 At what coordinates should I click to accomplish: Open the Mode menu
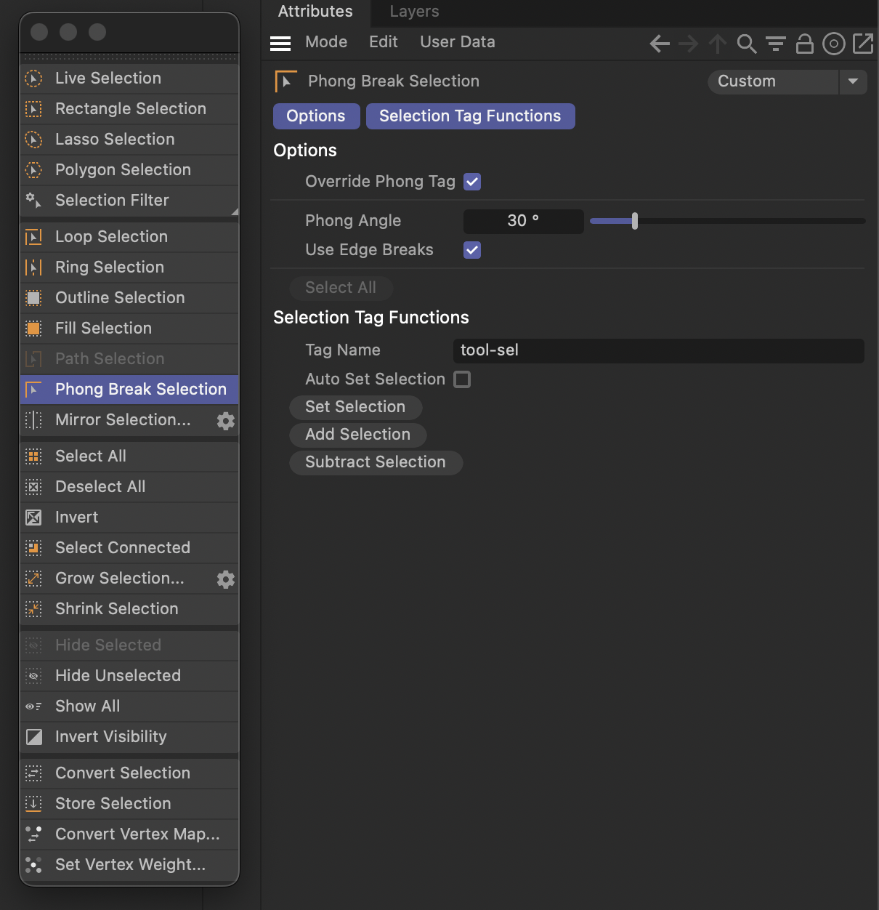coord(326,42)
